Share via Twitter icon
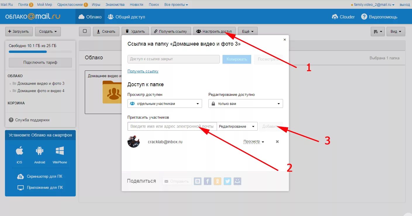This screenshot has width=412, height=216. click(227, 181)
